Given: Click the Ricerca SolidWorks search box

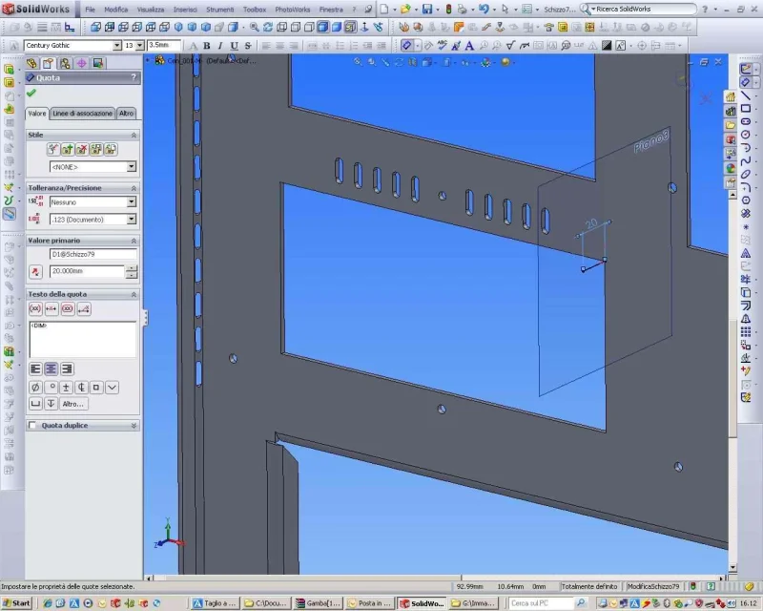Looking at the screenshot, I should pyautogui.click(x=640, y=9).
